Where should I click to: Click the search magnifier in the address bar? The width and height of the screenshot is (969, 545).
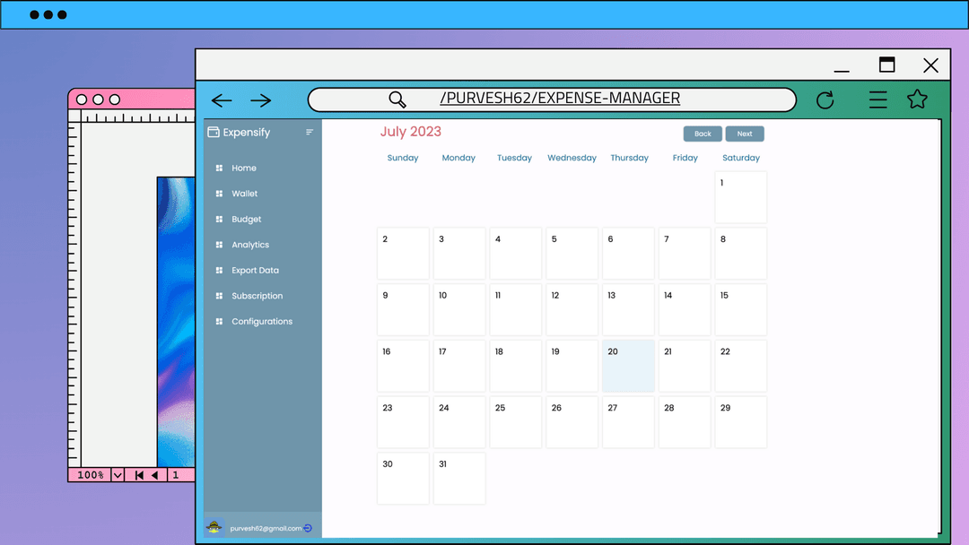pos(397,99)
